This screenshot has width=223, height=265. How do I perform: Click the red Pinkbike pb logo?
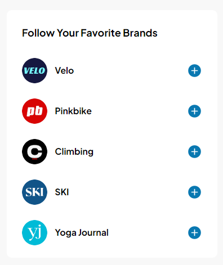34,111
